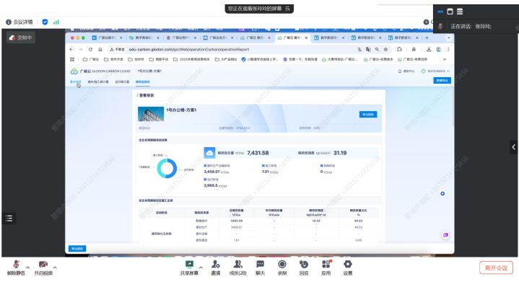Expand the arrow next to 开启视频

point(55,267)
